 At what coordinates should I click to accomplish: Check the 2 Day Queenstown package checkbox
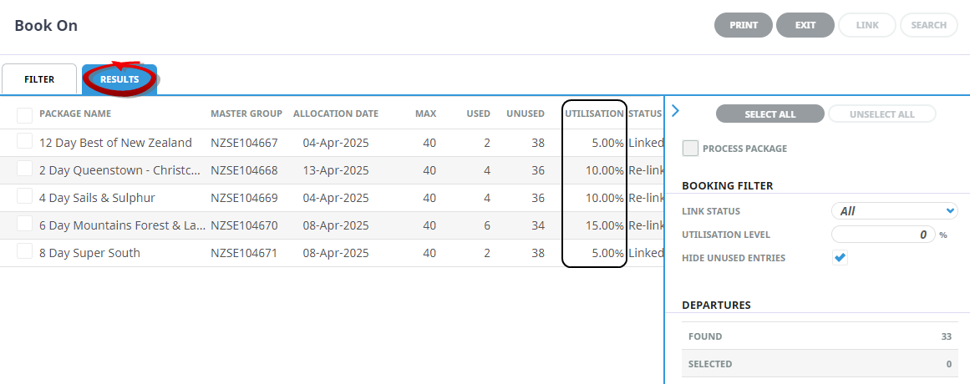click(x=25, y=169)
